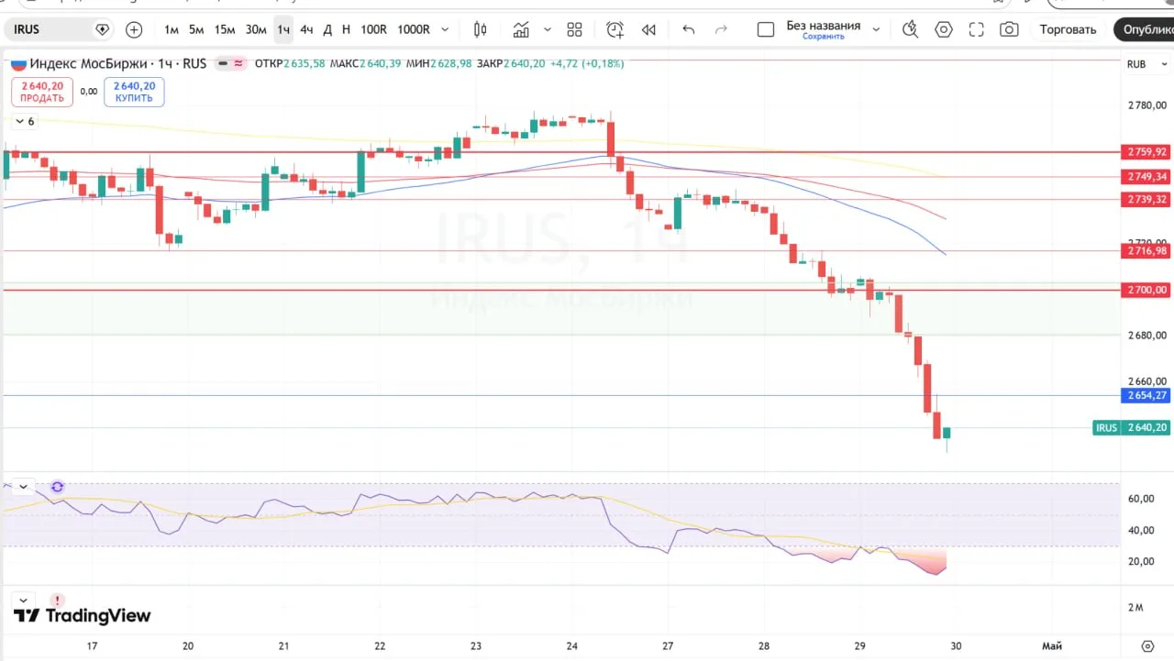1174x661 pixels.
Task: Click the diamond icon beside the IRUS symbol
Action: (x=103, y=29)
